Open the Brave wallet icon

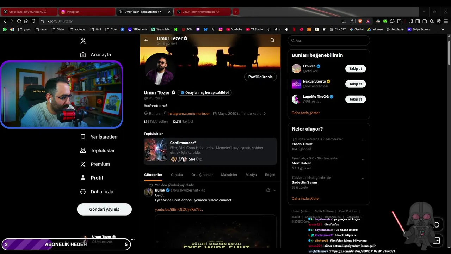(425, 21)
